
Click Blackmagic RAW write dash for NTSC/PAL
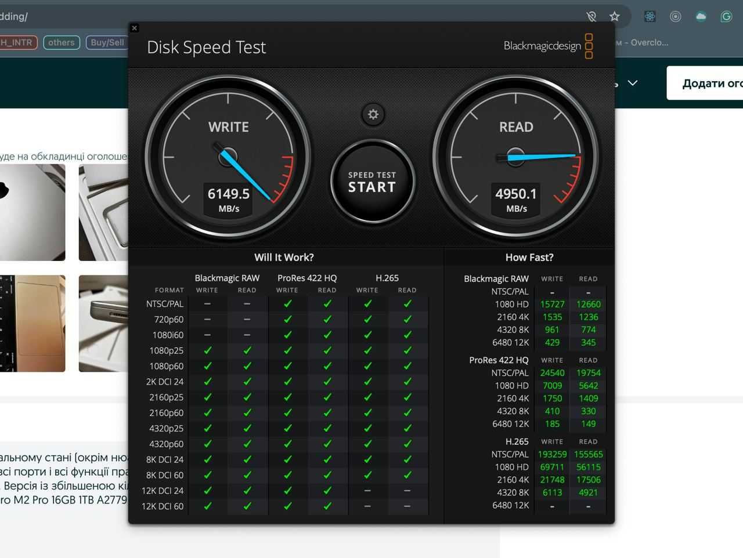(x=207, y=303)
